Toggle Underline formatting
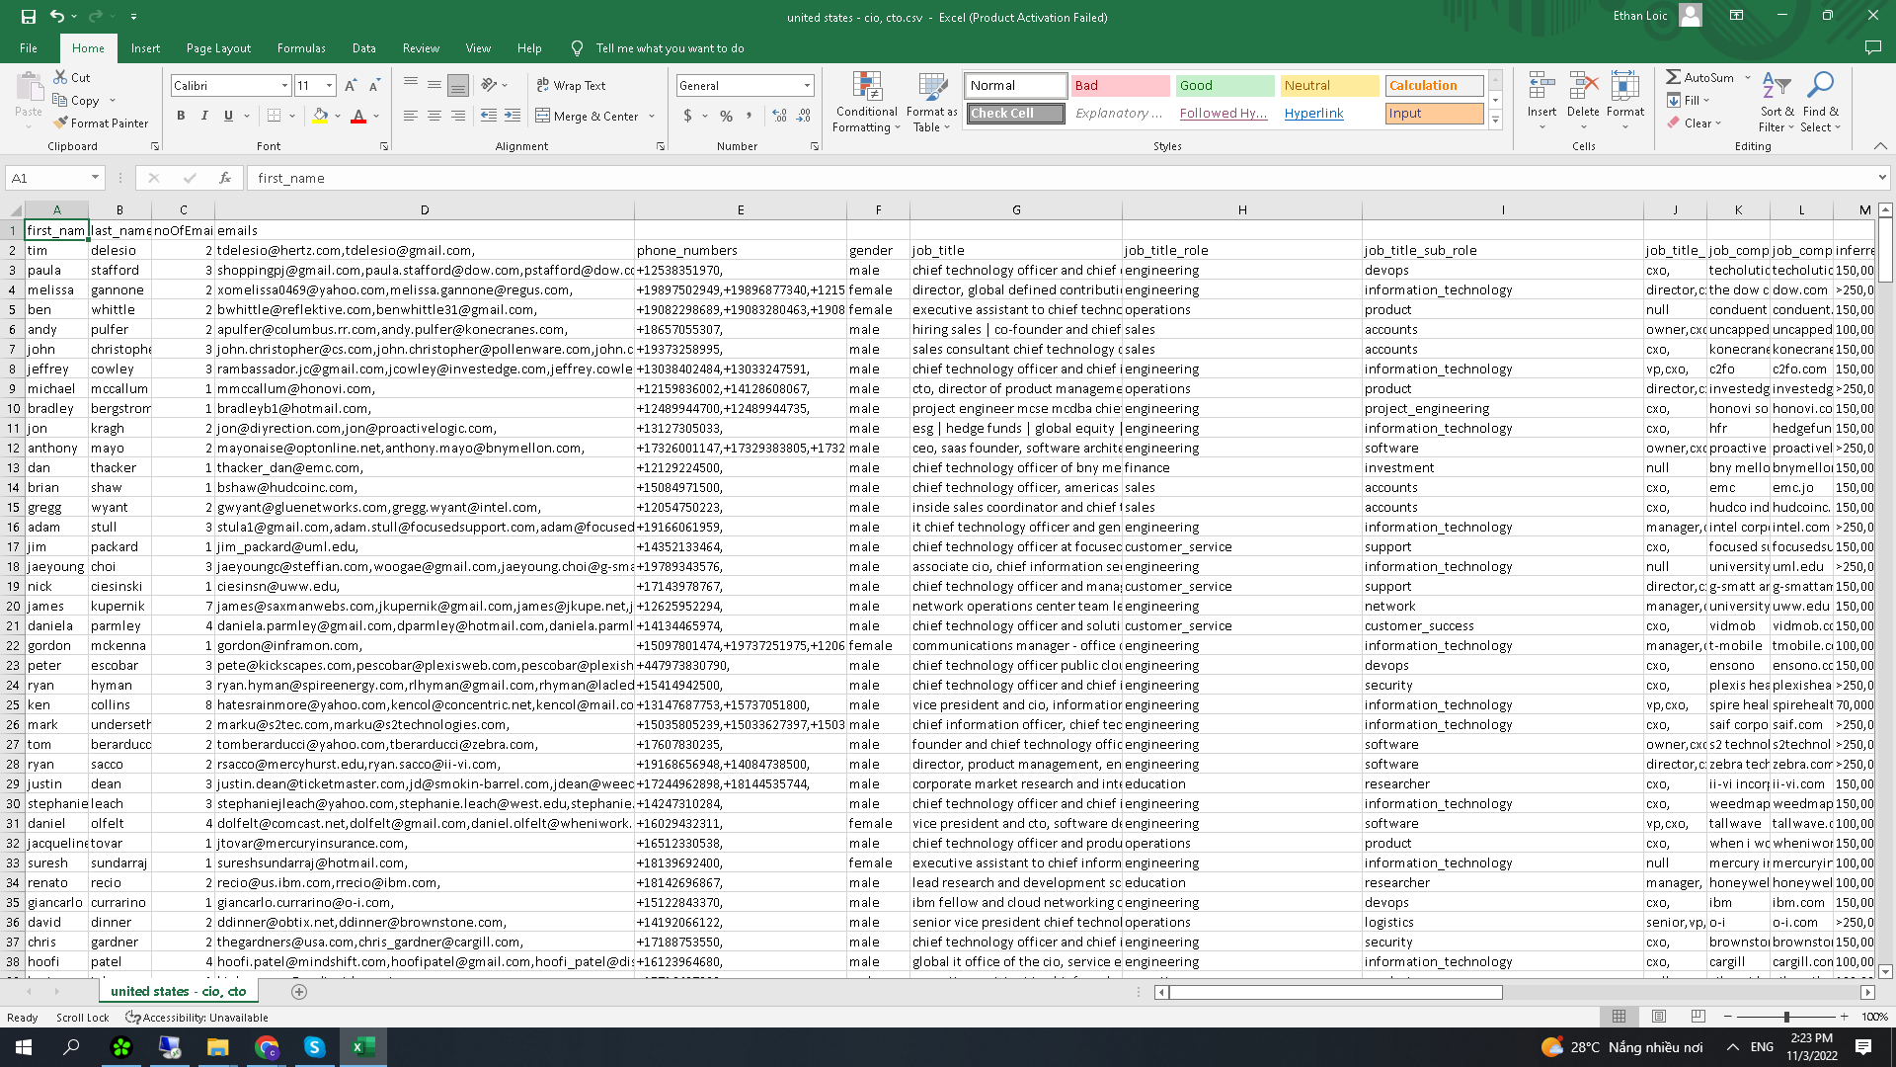 click(228, 117)
